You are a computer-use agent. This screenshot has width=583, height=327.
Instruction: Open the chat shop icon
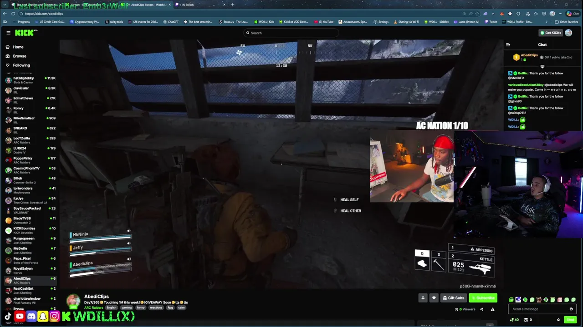click(x=526, y=320)
